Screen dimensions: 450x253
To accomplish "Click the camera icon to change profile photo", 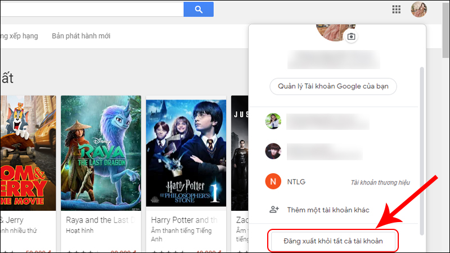I will (351, 37).
